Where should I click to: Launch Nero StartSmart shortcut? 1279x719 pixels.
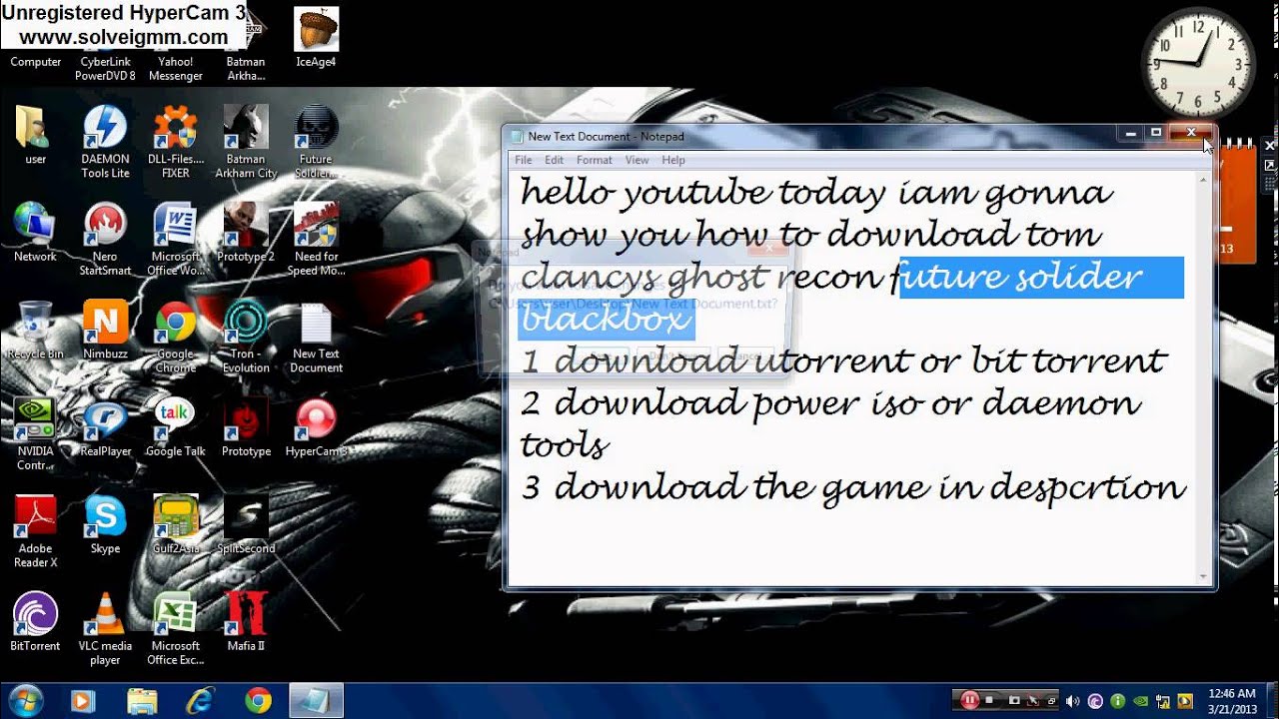coord(105,239)
